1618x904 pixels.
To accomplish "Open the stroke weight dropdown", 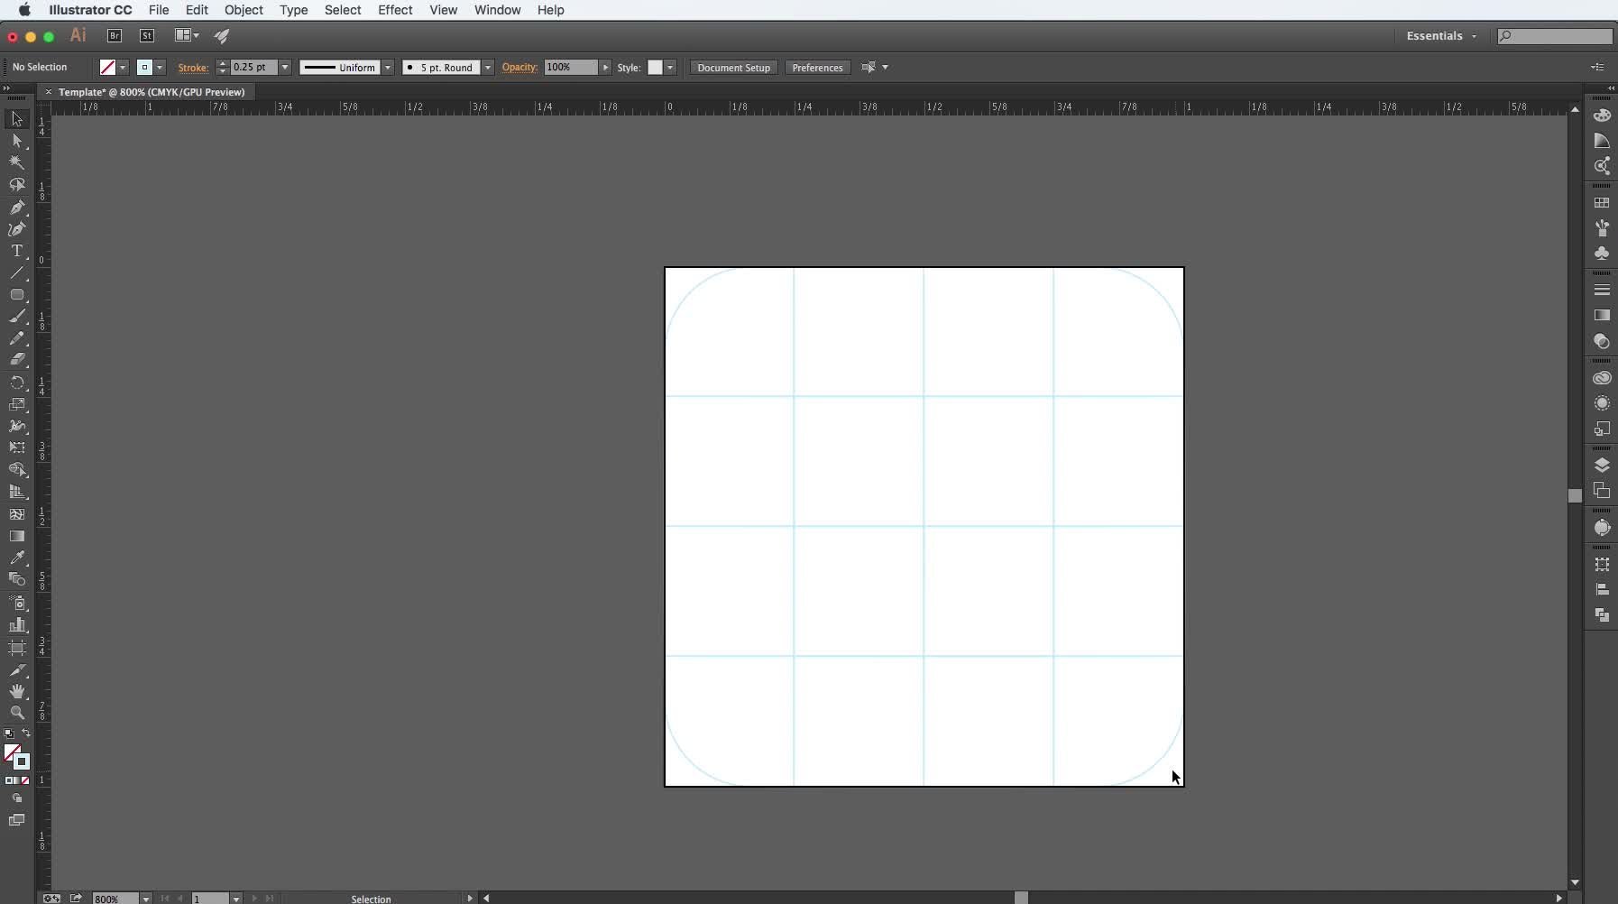I will point(285,68).
